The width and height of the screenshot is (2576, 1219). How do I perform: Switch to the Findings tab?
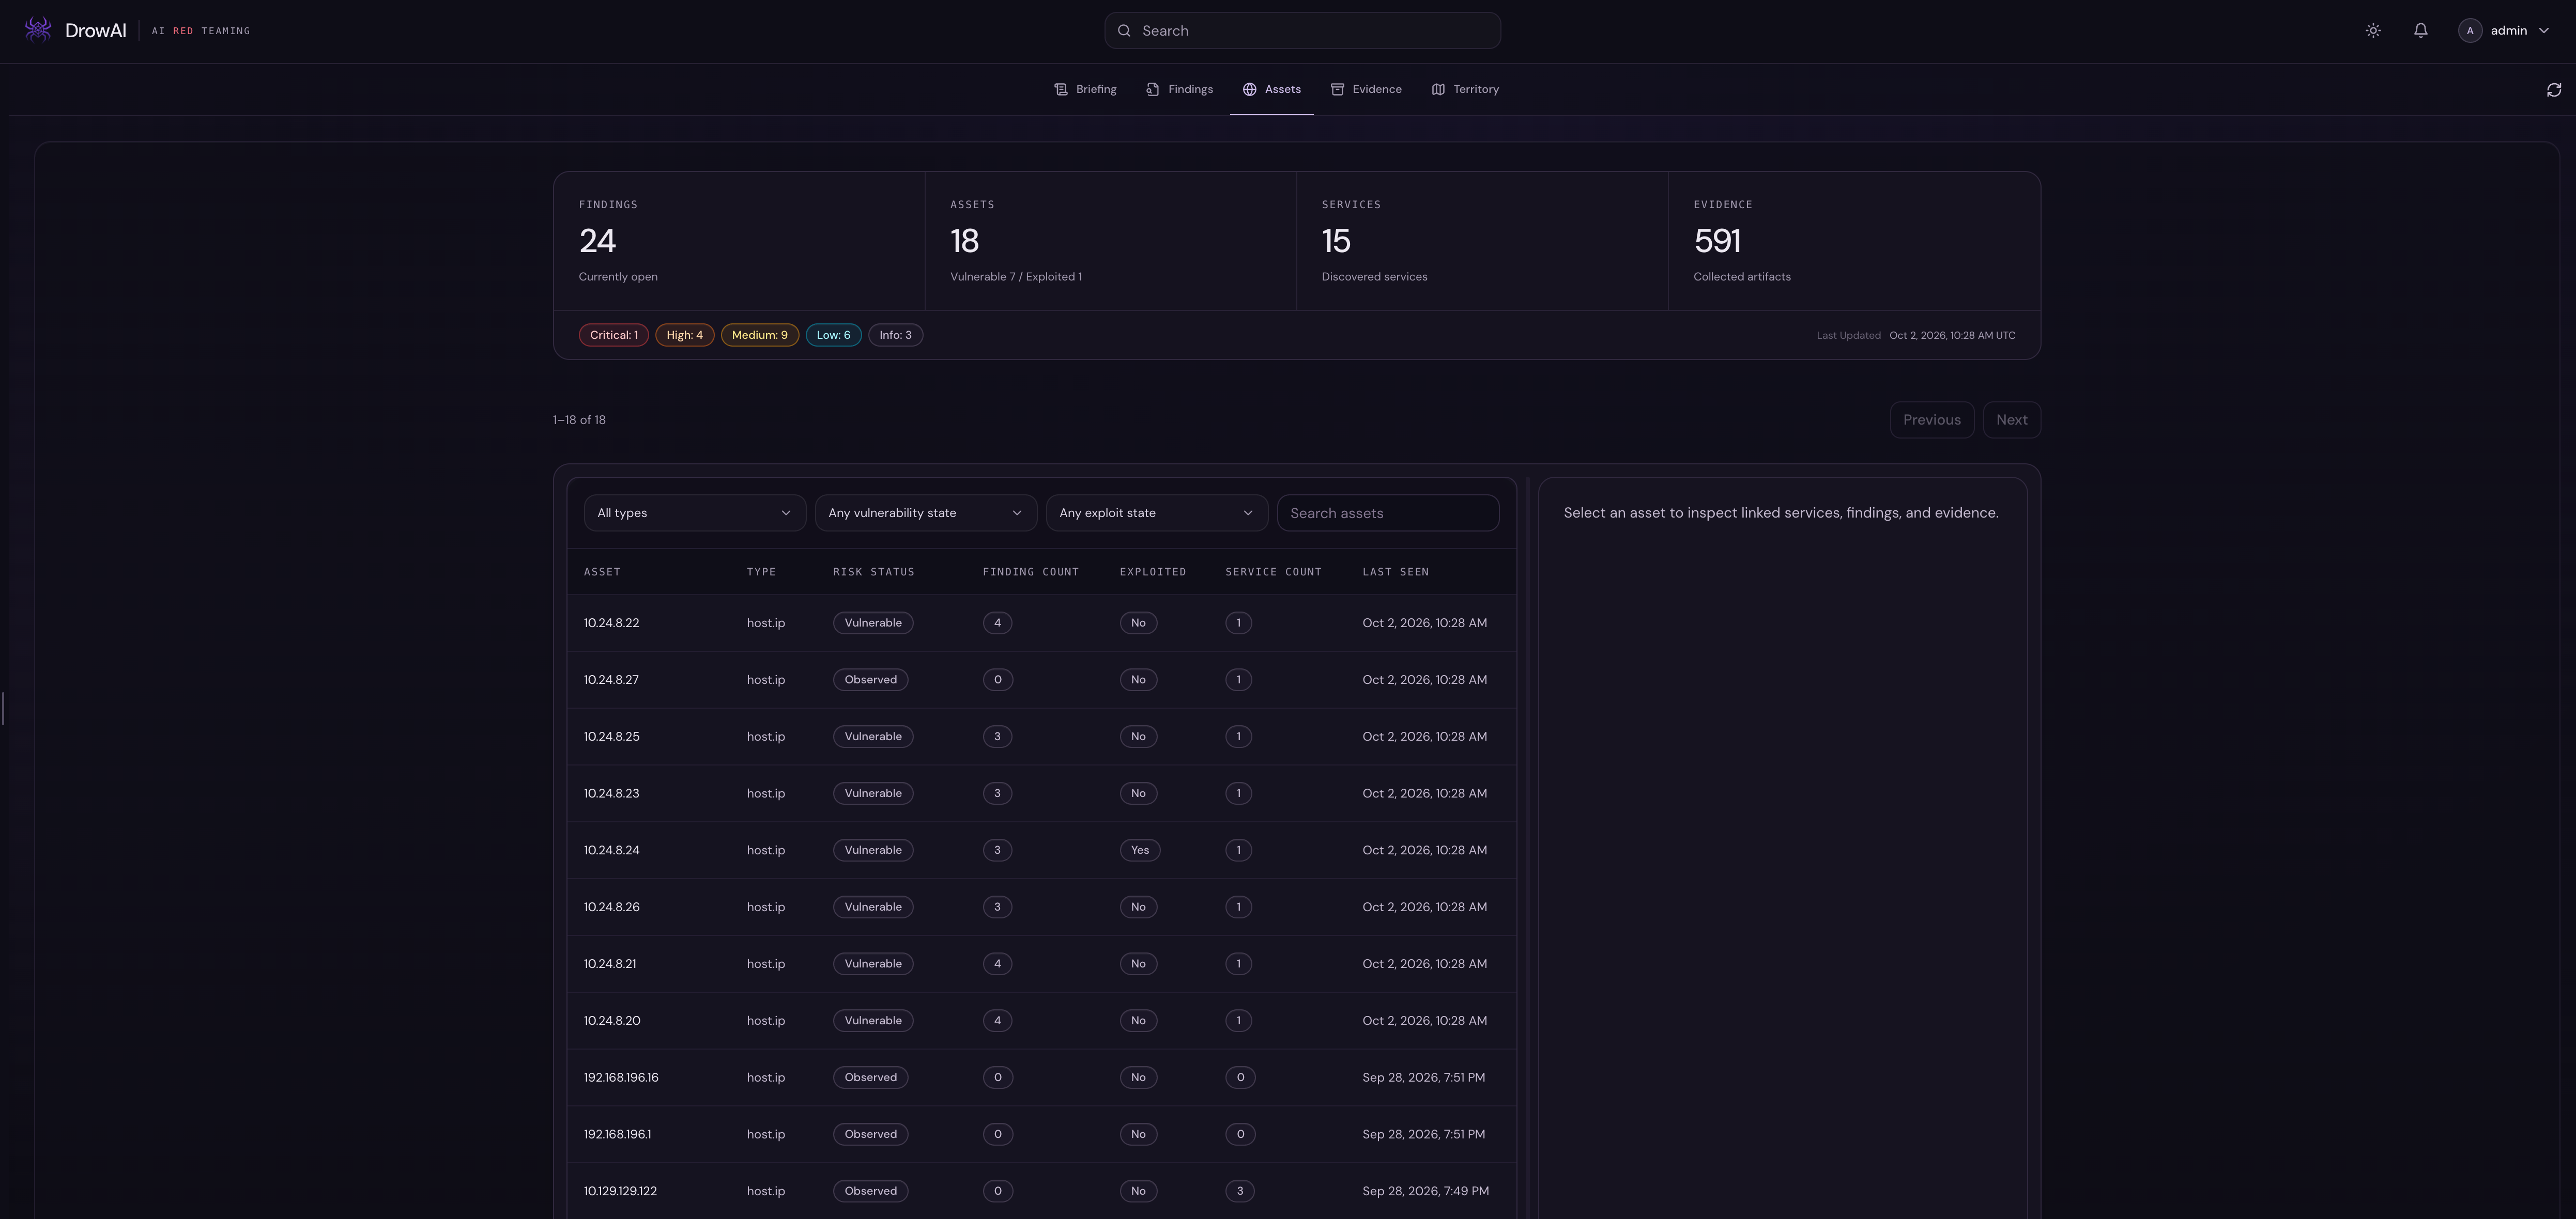click(1179, 89)
